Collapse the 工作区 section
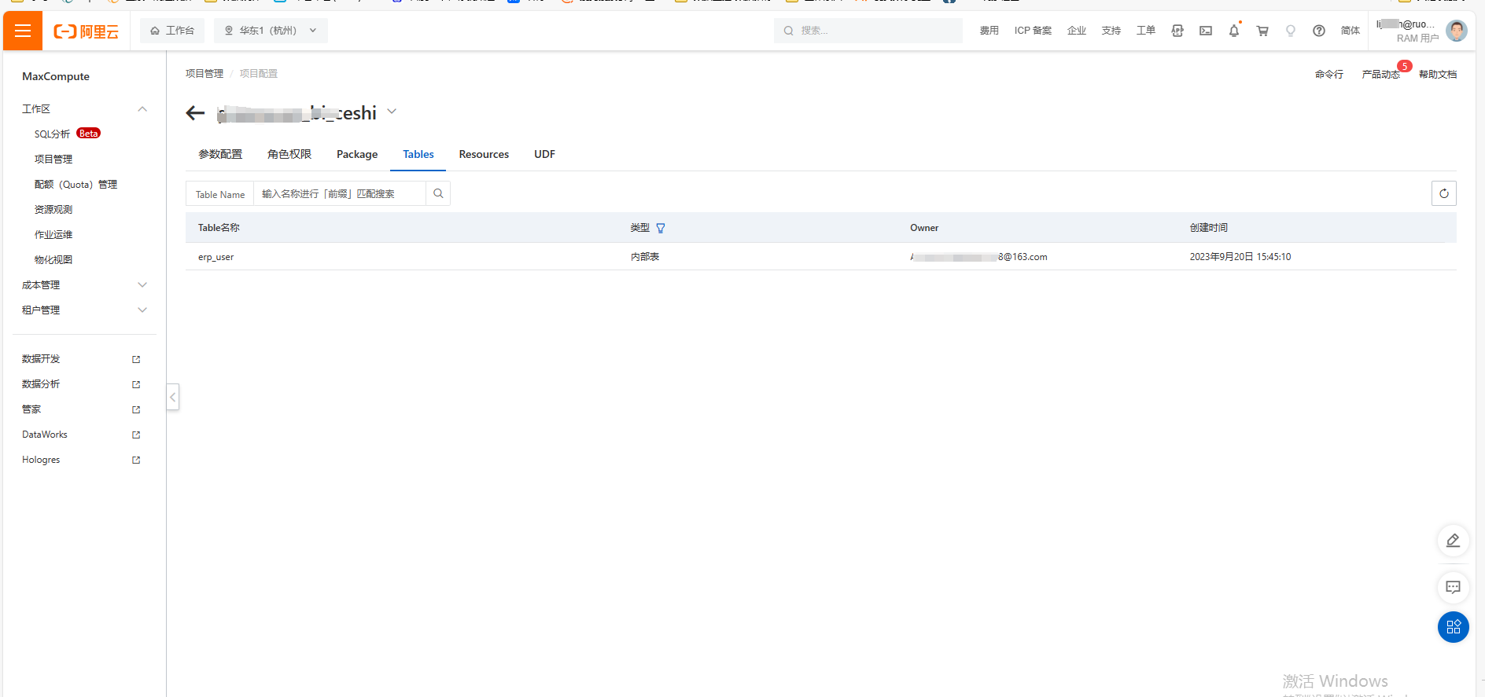Viewport: 1485px width, 697px height. pyautogui.click(x=142, y=108)
